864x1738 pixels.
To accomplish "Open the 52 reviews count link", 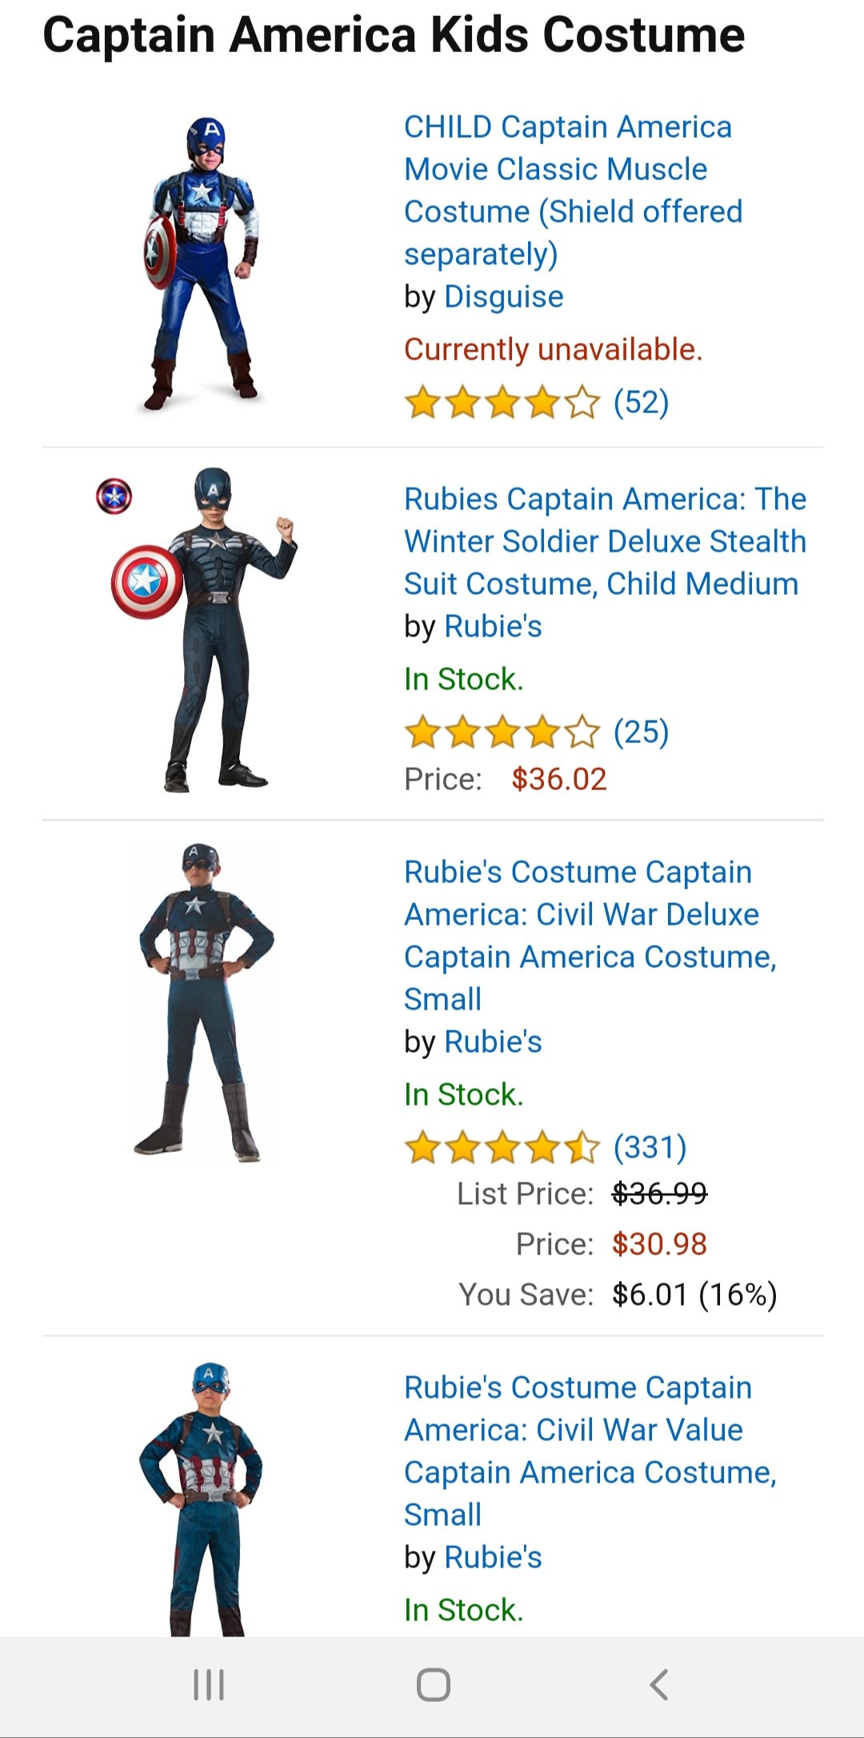I will (641, 403).
